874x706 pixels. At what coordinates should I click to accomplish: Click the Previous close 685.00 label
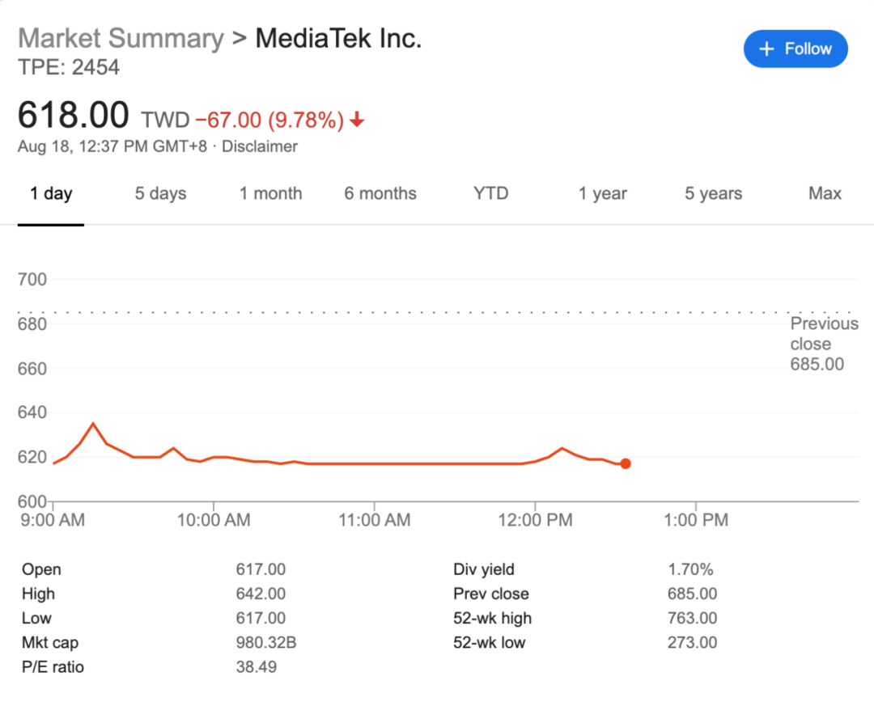pos(824,344)
